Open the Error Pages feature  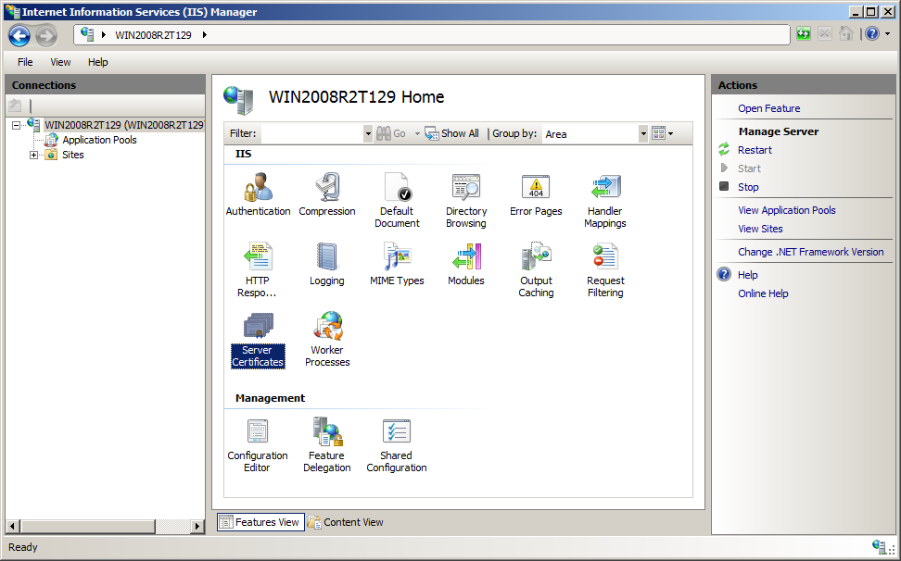[536, 192]
